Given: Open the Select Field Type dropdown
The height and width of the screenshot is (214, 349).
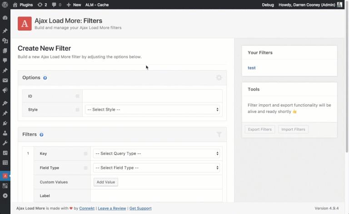Looking at the screenshot, I should [156, 168].
